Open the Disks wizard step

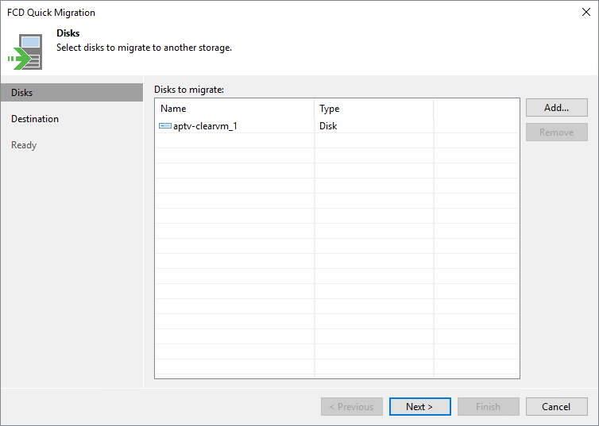point(71,93)
